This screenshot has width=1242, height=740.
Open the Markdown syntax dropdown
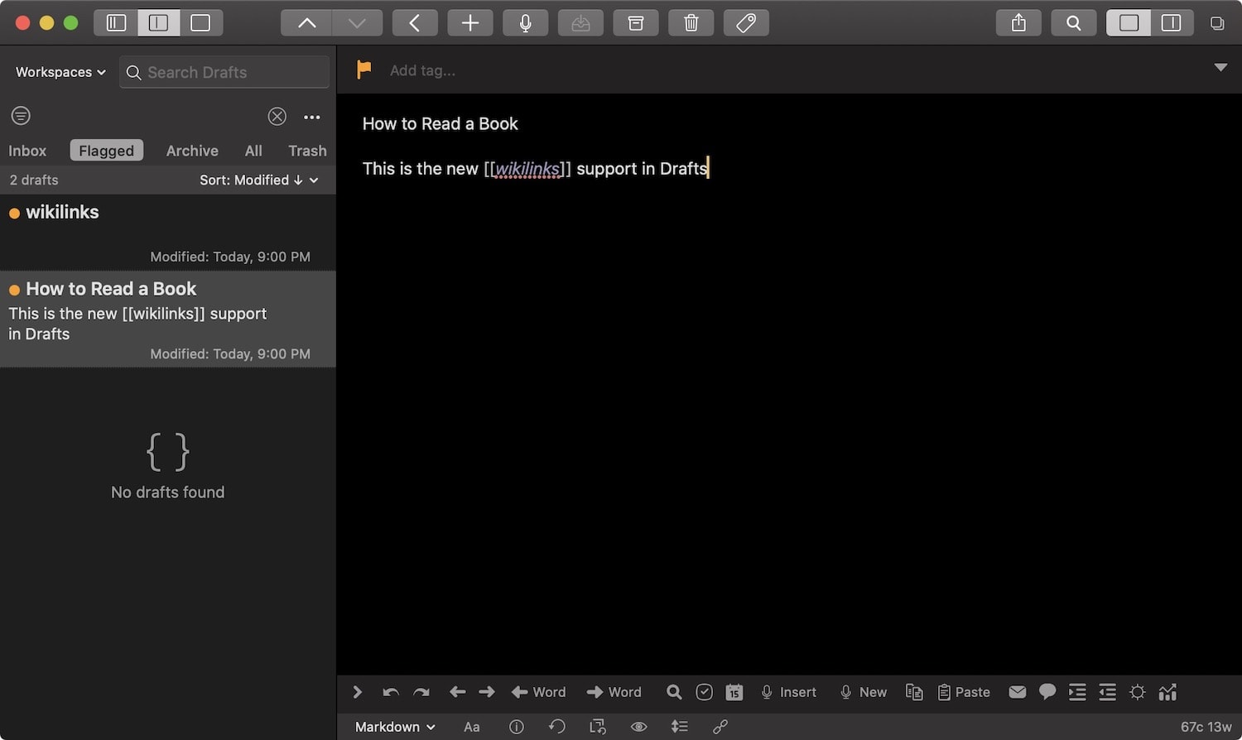(394, 727)
